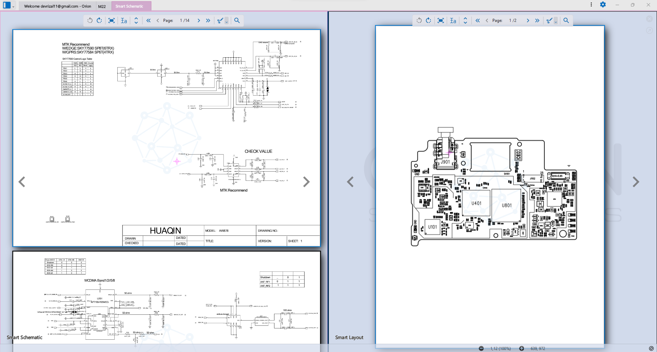Click the Smart Schematic panel label

pyautogui.click(x=25, y=337)
